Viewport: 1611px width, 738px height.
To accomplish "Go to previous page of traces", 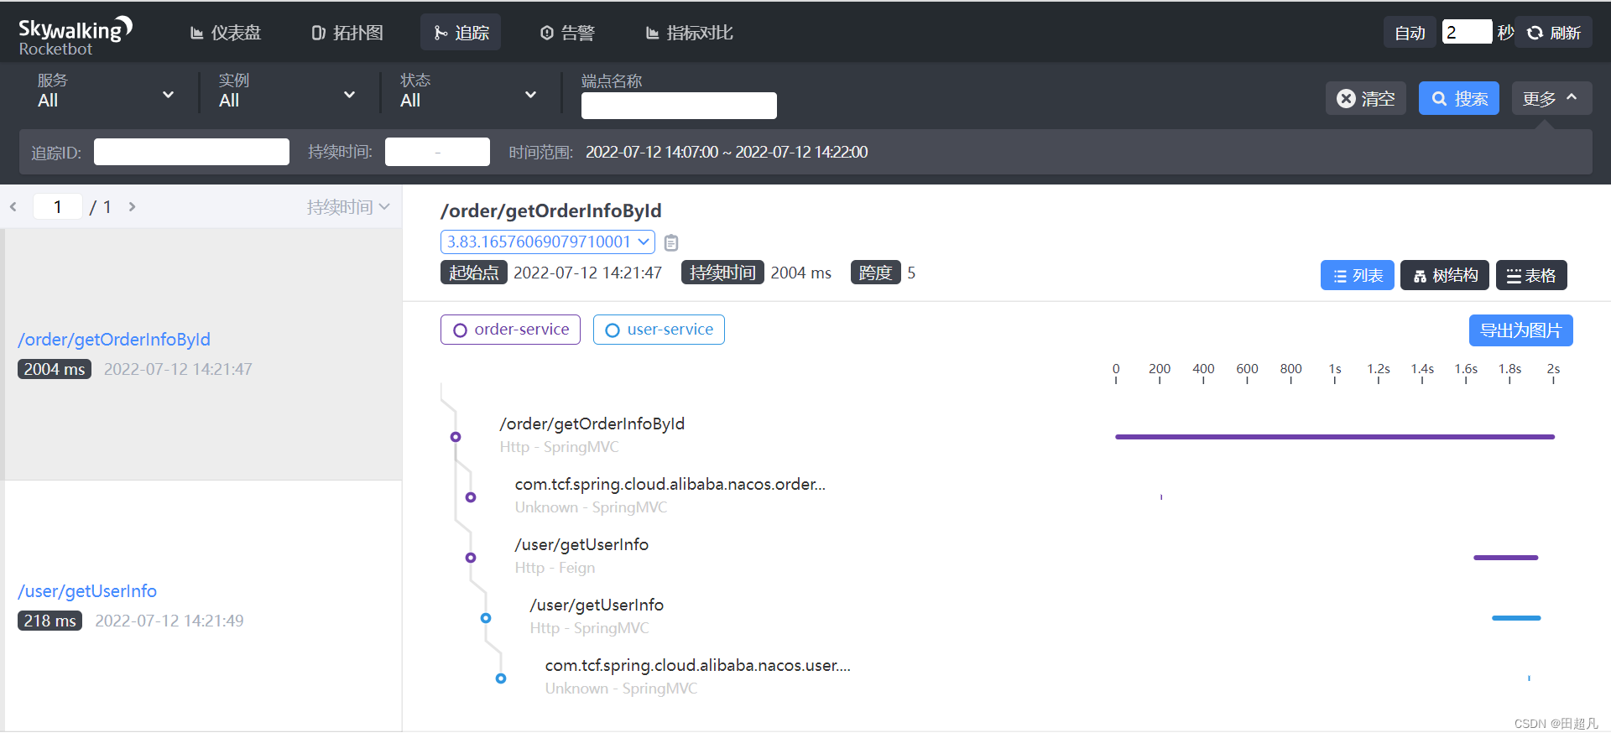I will click(13, 206).
